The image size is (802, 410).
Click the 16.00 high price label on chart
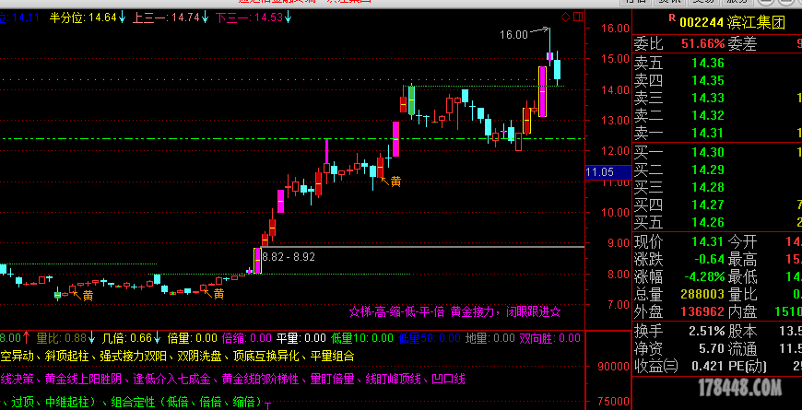pos(513,35)
